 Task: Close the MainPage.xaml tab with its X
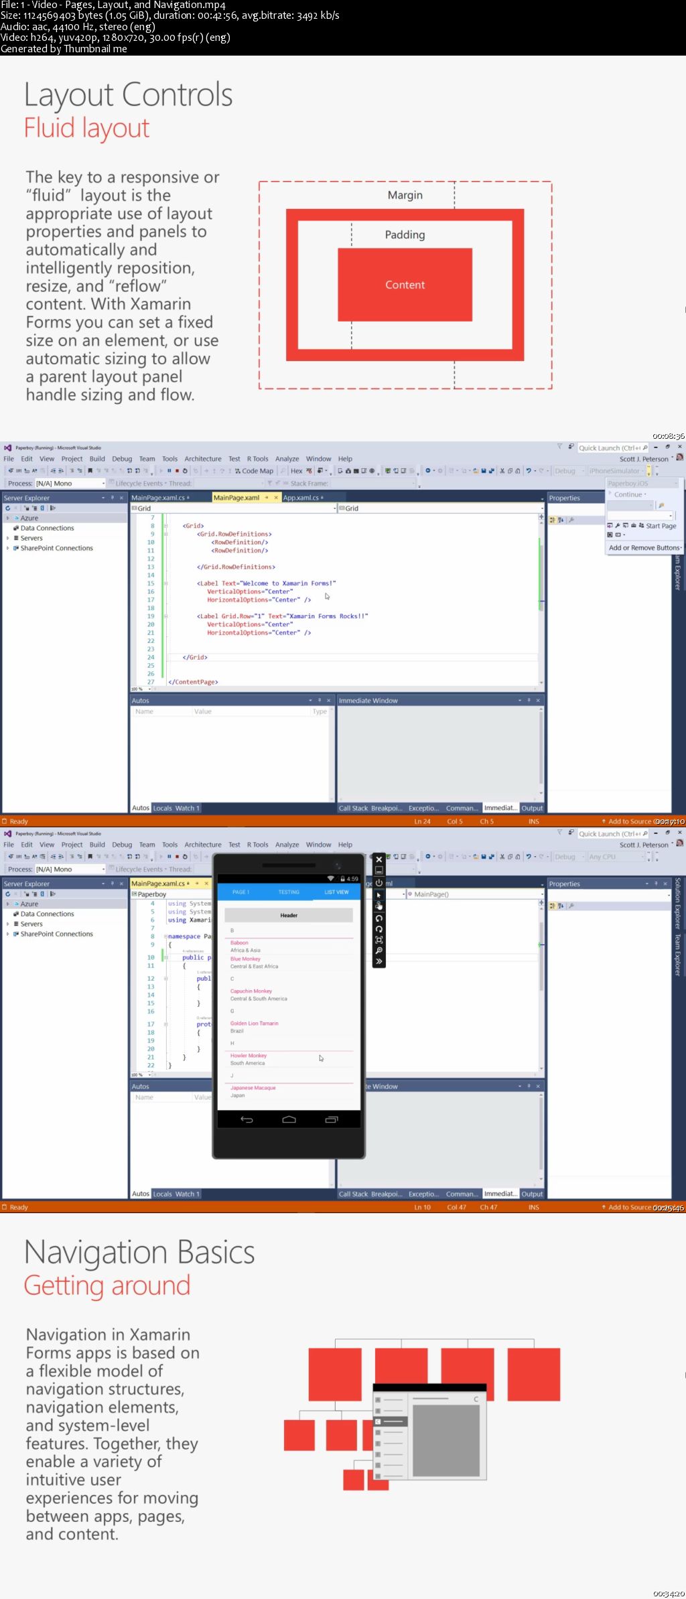(x=276, y=498)
